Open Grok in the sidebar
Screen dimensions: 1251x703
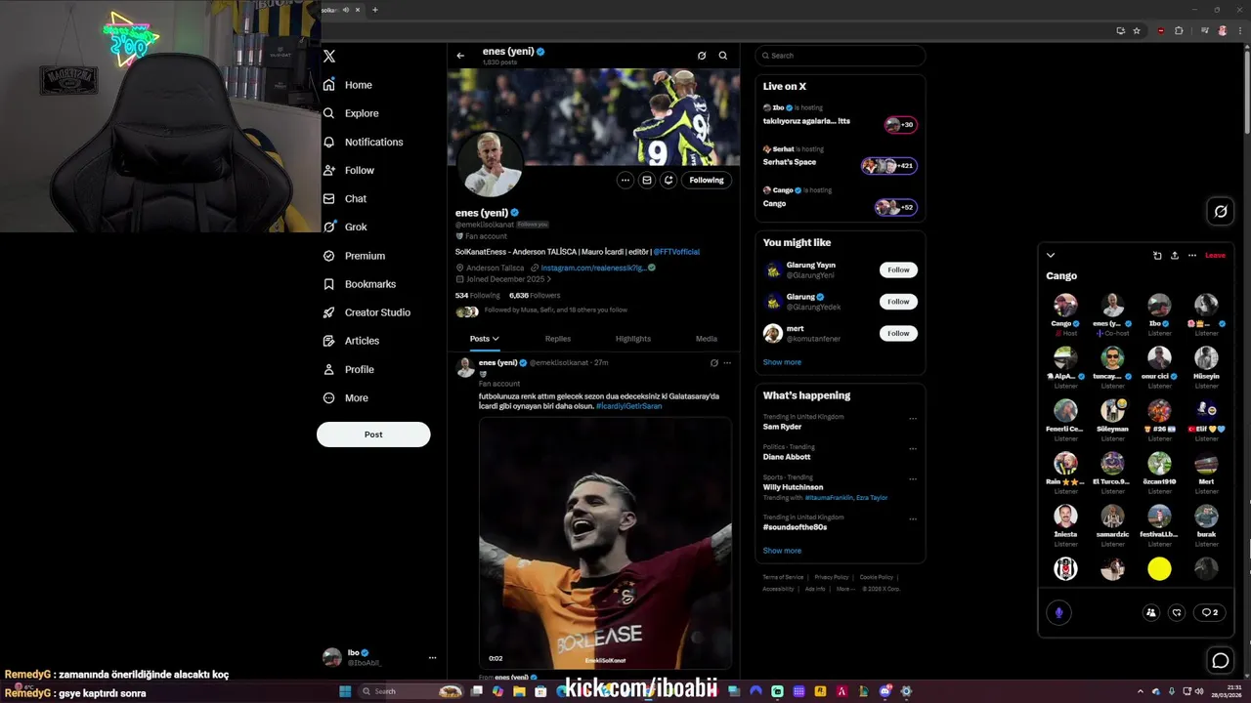coord(345,227)
